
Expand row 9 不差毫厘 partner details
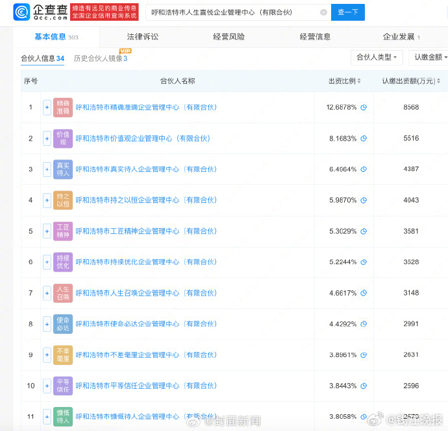coord(47,355)
